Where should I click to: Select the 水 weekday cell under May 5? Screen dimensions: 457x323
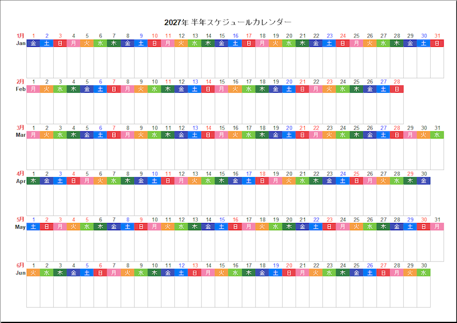coord(87,227)
